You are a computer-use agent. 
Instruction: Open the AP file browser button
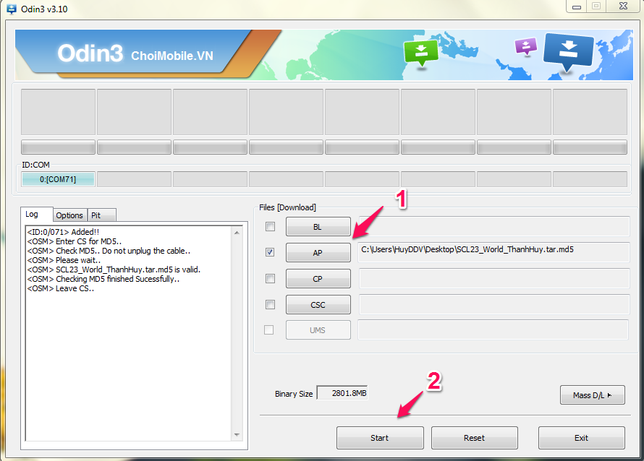click(318, 253)
